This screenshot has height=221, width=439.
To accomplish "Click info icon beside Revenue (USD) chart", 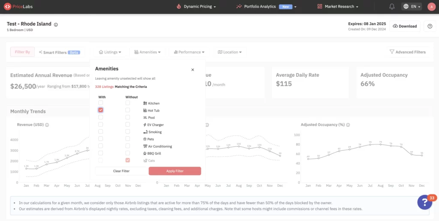I will [x=47, y=125].
